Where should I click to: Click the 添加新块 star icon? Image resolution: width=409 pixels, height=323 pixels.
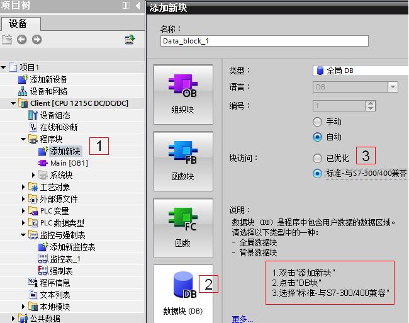click(x=43, y=151)
